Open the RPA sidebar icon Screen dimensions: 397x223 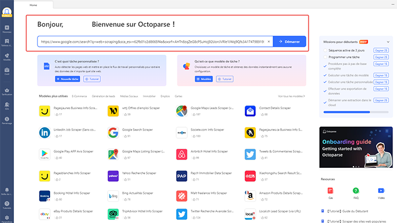click(x=7, y=105)
